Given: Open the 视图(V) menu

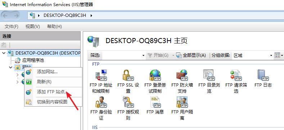Looking at the screenshot, I should coord(33,27).
